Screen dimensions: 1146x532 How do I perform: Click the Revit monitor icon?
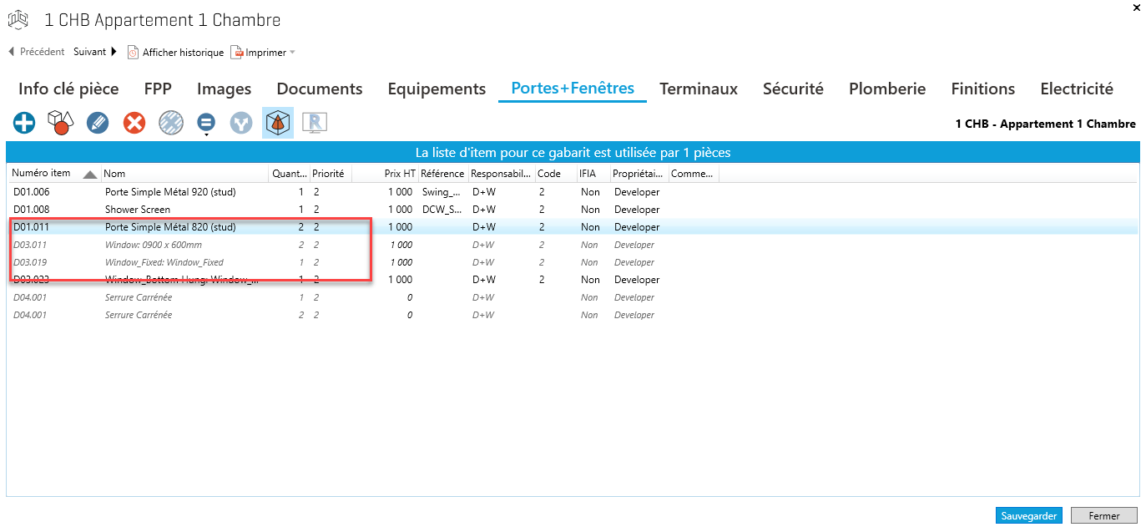click(x=315, y=124)
